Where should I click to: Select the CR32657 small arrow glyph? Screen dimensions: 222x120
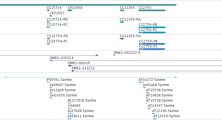tap(51, 16)
